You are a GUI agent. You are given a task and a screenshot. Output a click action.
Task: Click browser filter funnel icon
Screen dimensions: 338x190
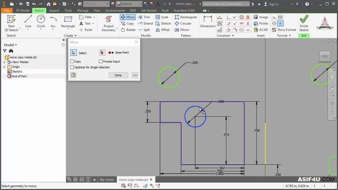point(5,51)
